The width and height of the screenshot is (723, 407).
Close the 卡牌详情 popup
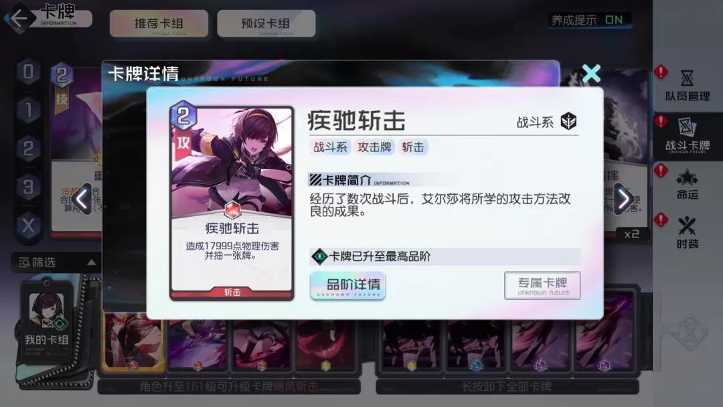[x=591, y=73]
